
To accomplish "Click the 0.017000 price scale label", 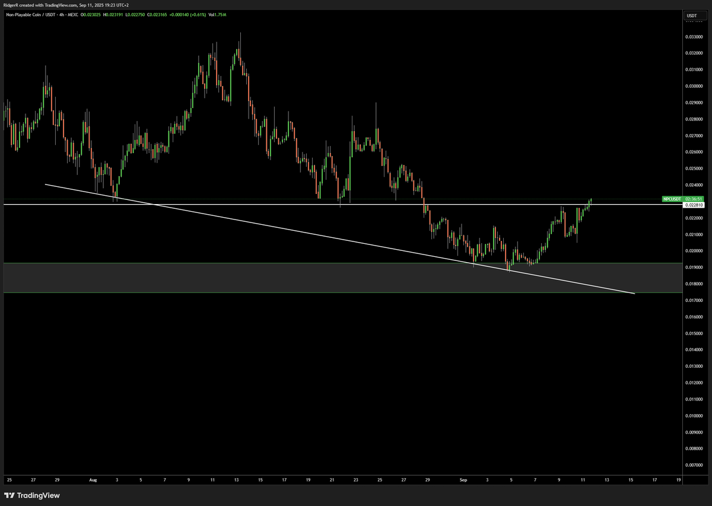I will [694, 301].
